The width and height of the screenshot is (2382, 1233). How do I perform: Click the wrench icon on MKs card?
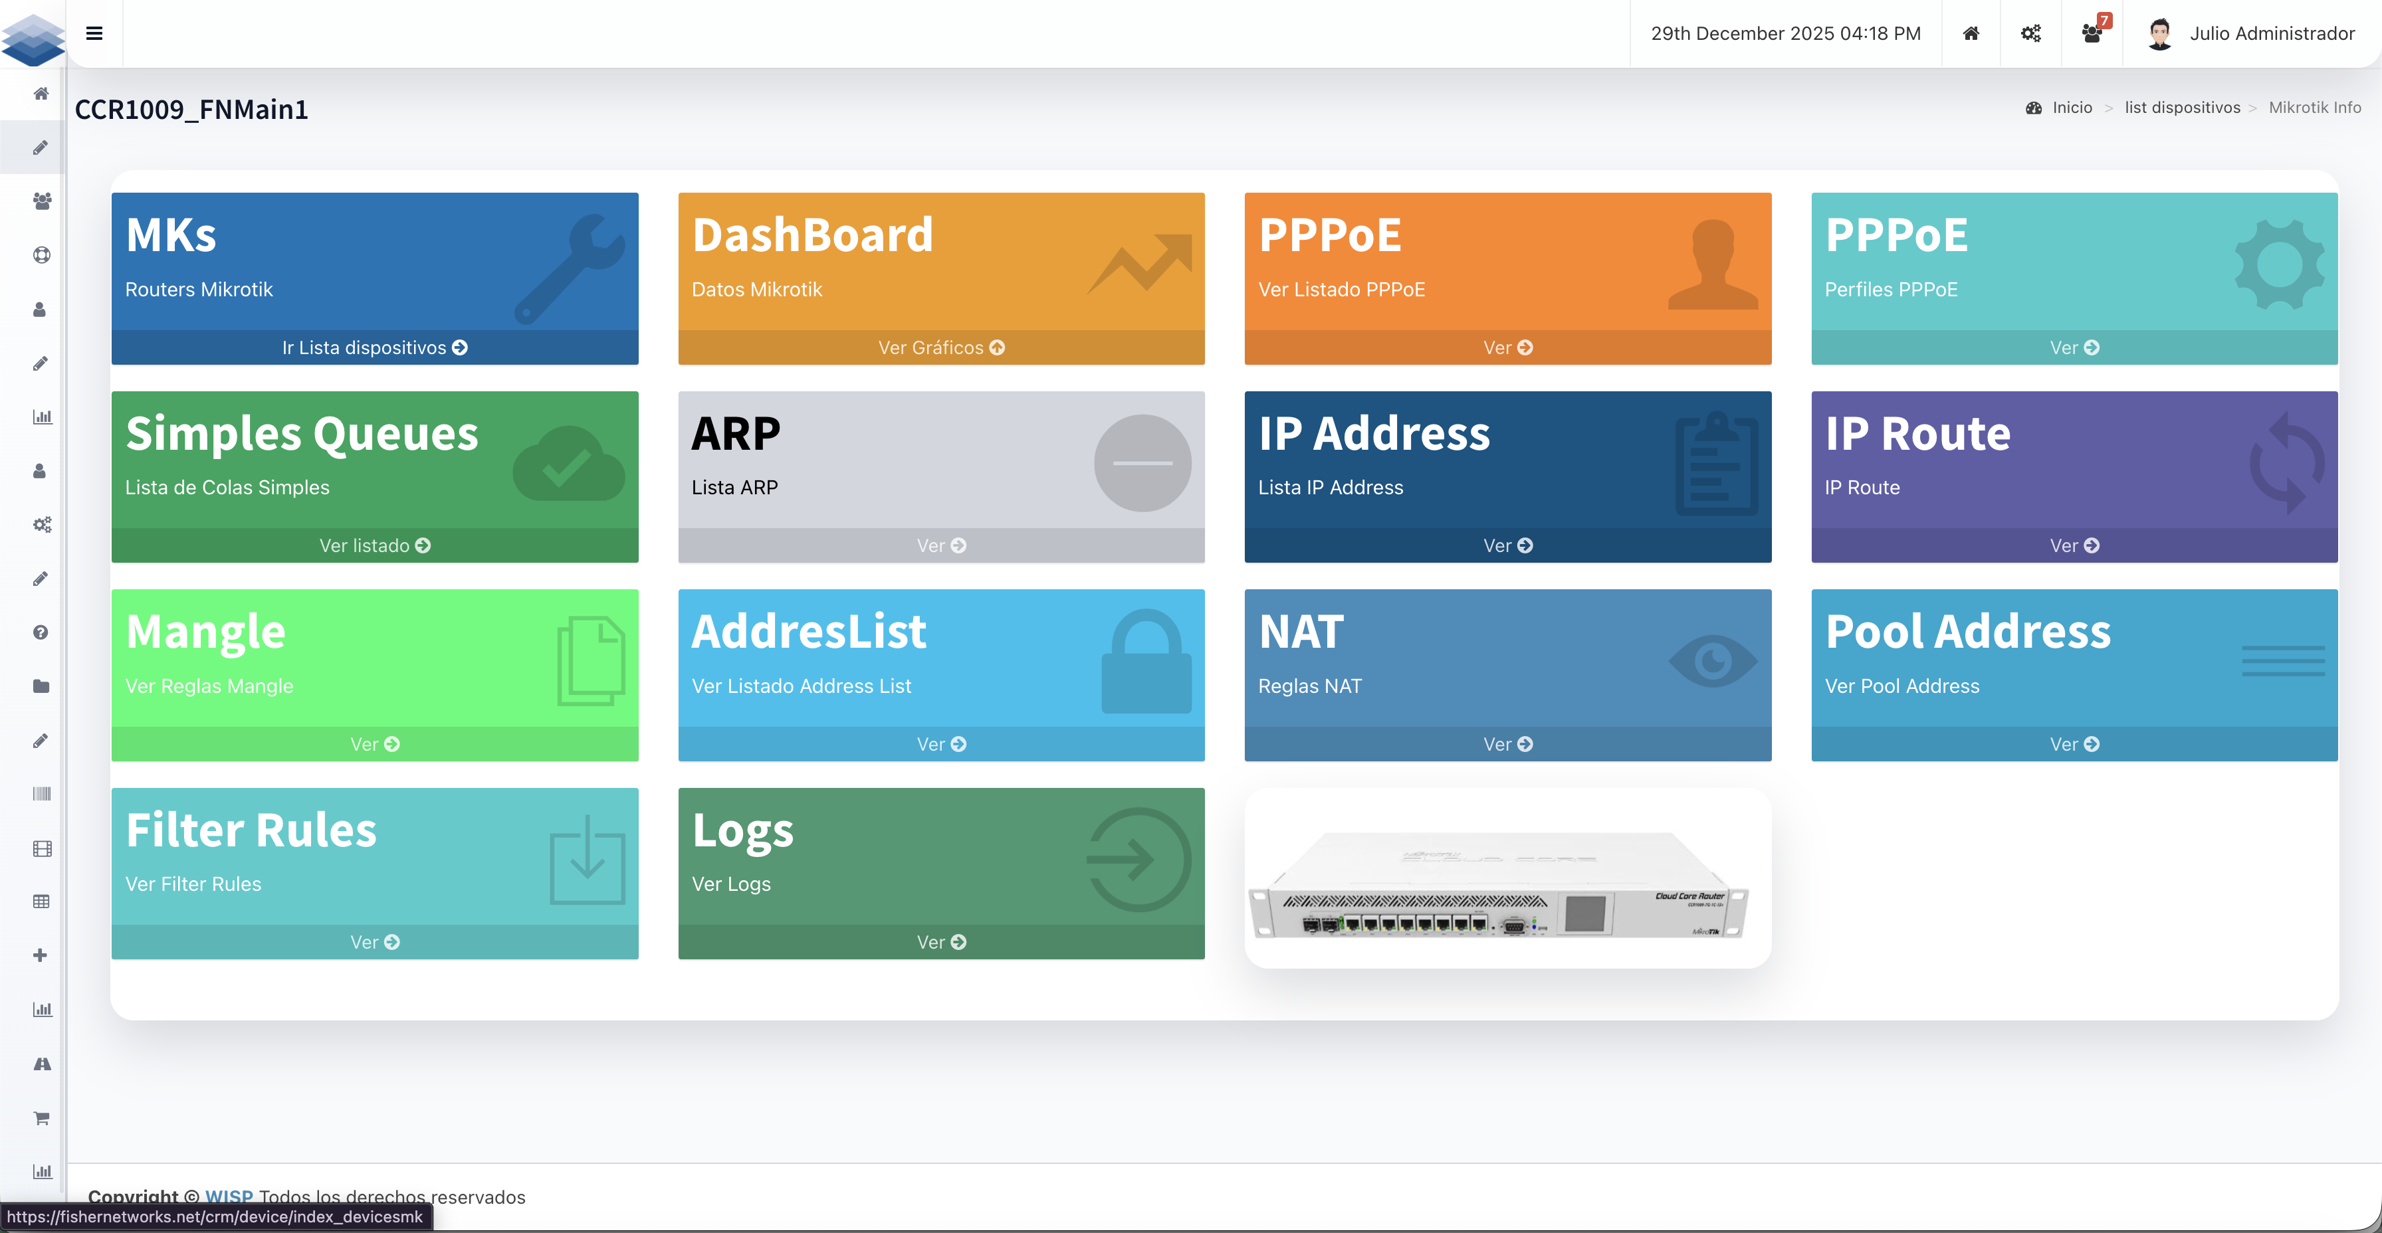[x=570, y=269]
